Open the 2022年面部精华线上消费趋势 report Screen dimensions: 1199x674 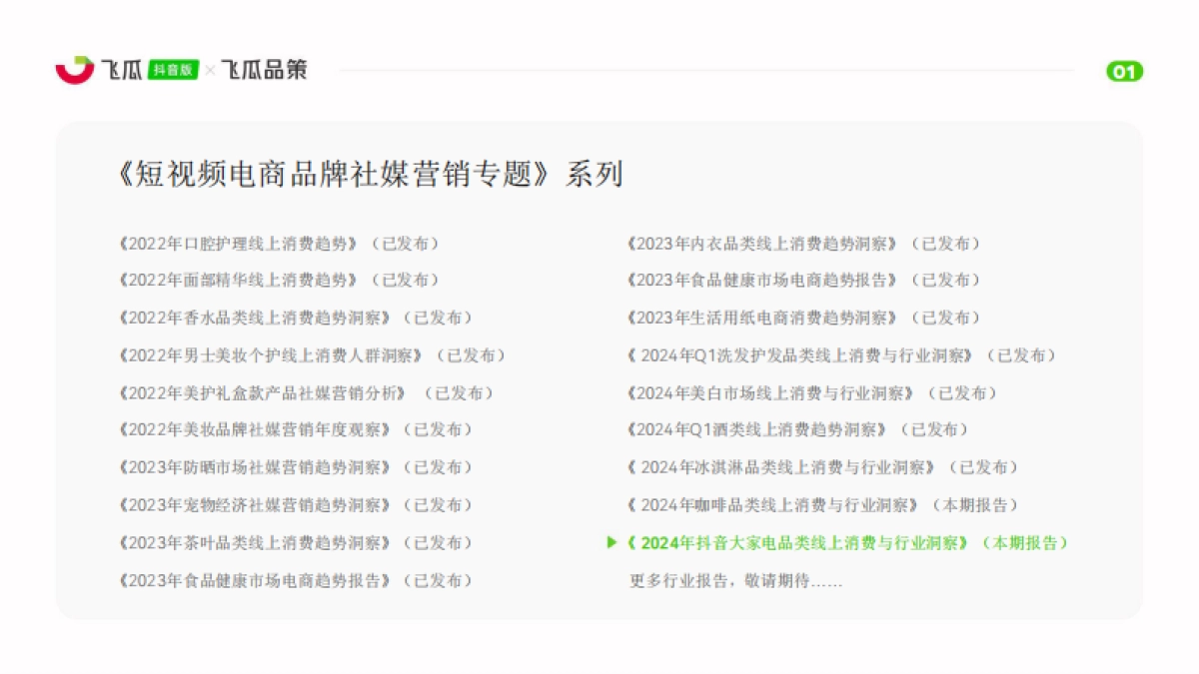coord(237,280)
